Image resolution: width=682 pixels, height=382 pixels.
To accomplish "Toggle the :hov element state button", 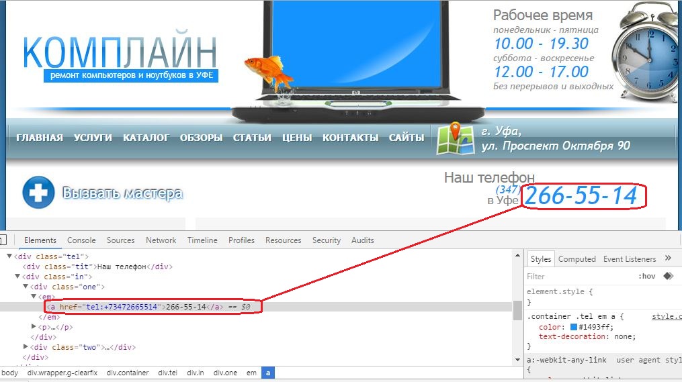I will pos(647,277).
